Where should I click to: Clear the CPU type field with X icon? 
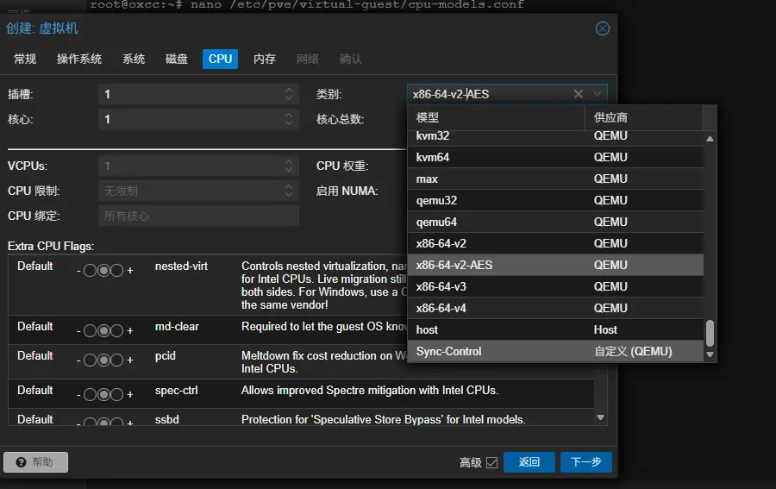click(x=578, y=94)
